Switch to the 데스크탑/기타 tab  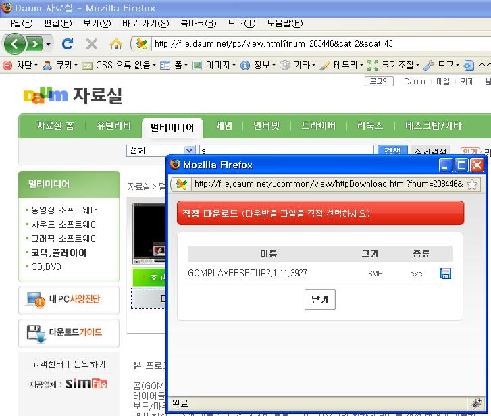click(434, 126)
